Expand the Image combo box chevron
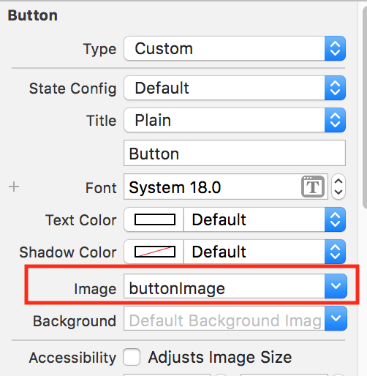This screenshot has width=367, height=376. tap(336, 286)
